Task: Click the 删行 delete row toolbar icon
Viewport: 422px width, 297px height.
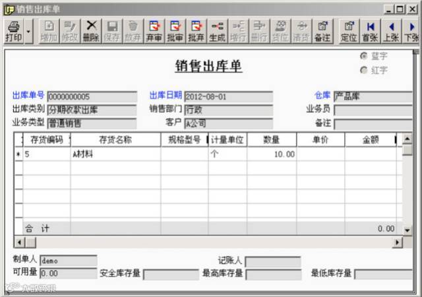Action: [259, 31]
